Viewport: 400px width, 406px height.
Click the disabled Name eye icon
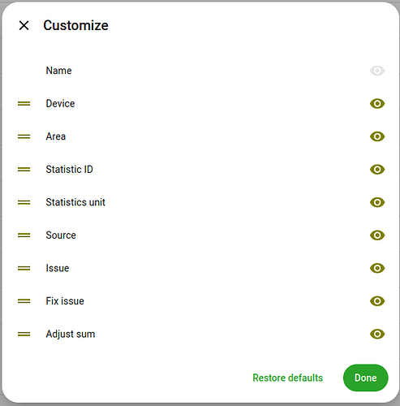(377, 71)
